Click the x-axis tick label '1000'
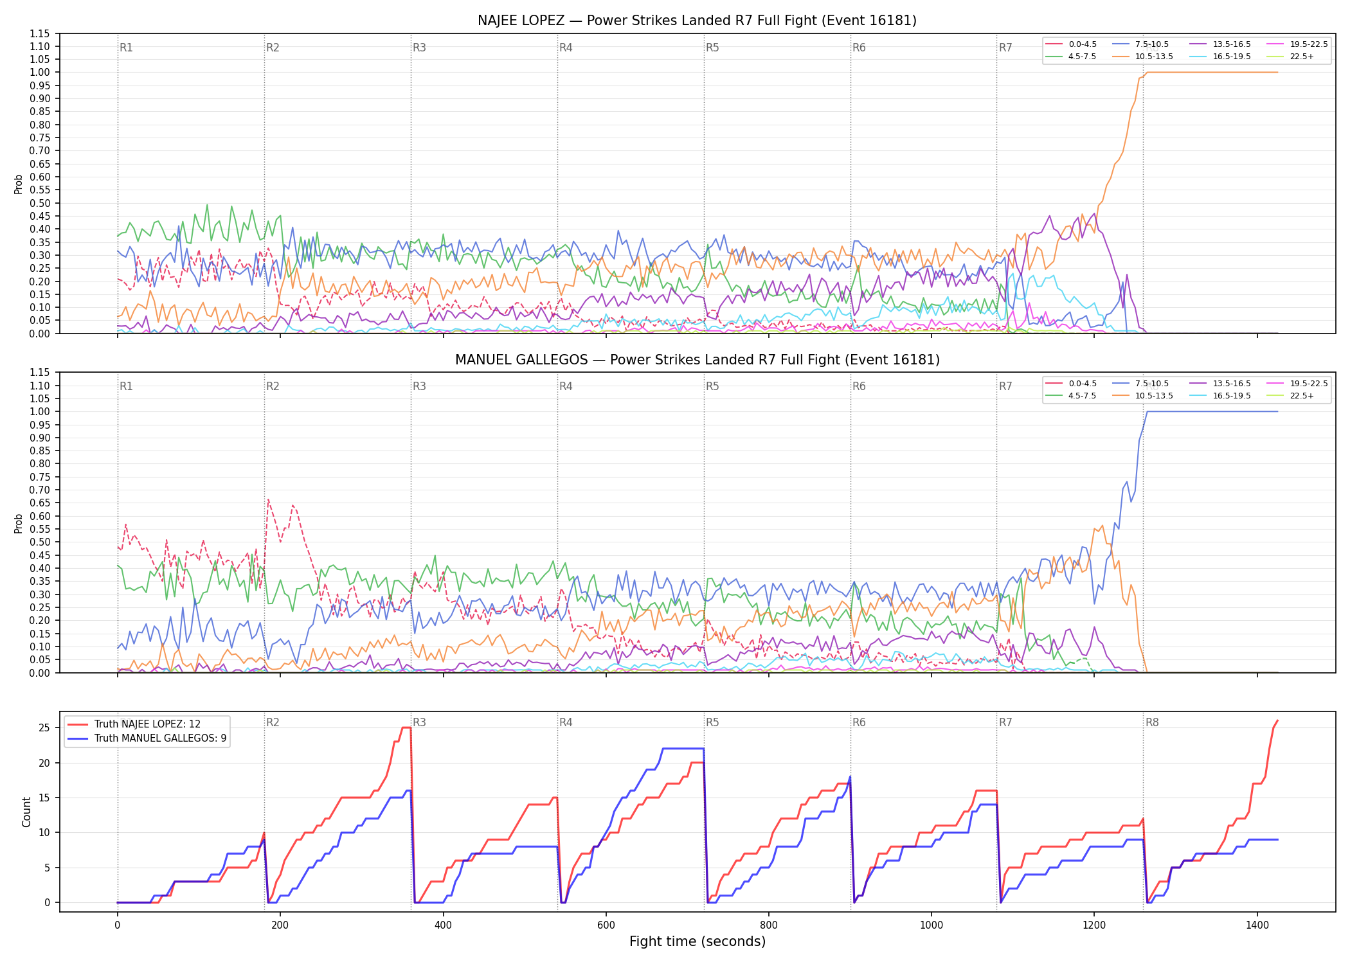The width and height of the screenshot is (1350, 964). click(932, 925)
